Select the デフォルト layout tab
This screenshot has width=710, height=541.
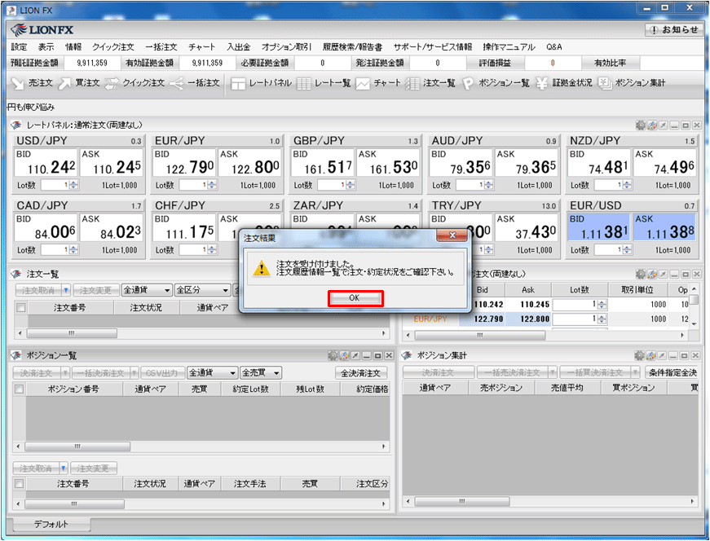coord(51,524)
